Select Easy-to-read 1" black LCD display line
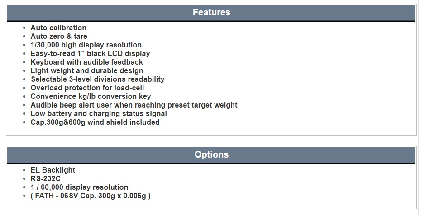 click(90, 54)
